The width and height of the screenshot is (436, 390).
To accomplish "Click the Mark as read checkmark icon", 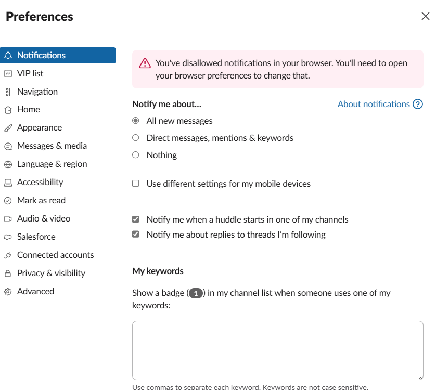I will pos(8,200).
